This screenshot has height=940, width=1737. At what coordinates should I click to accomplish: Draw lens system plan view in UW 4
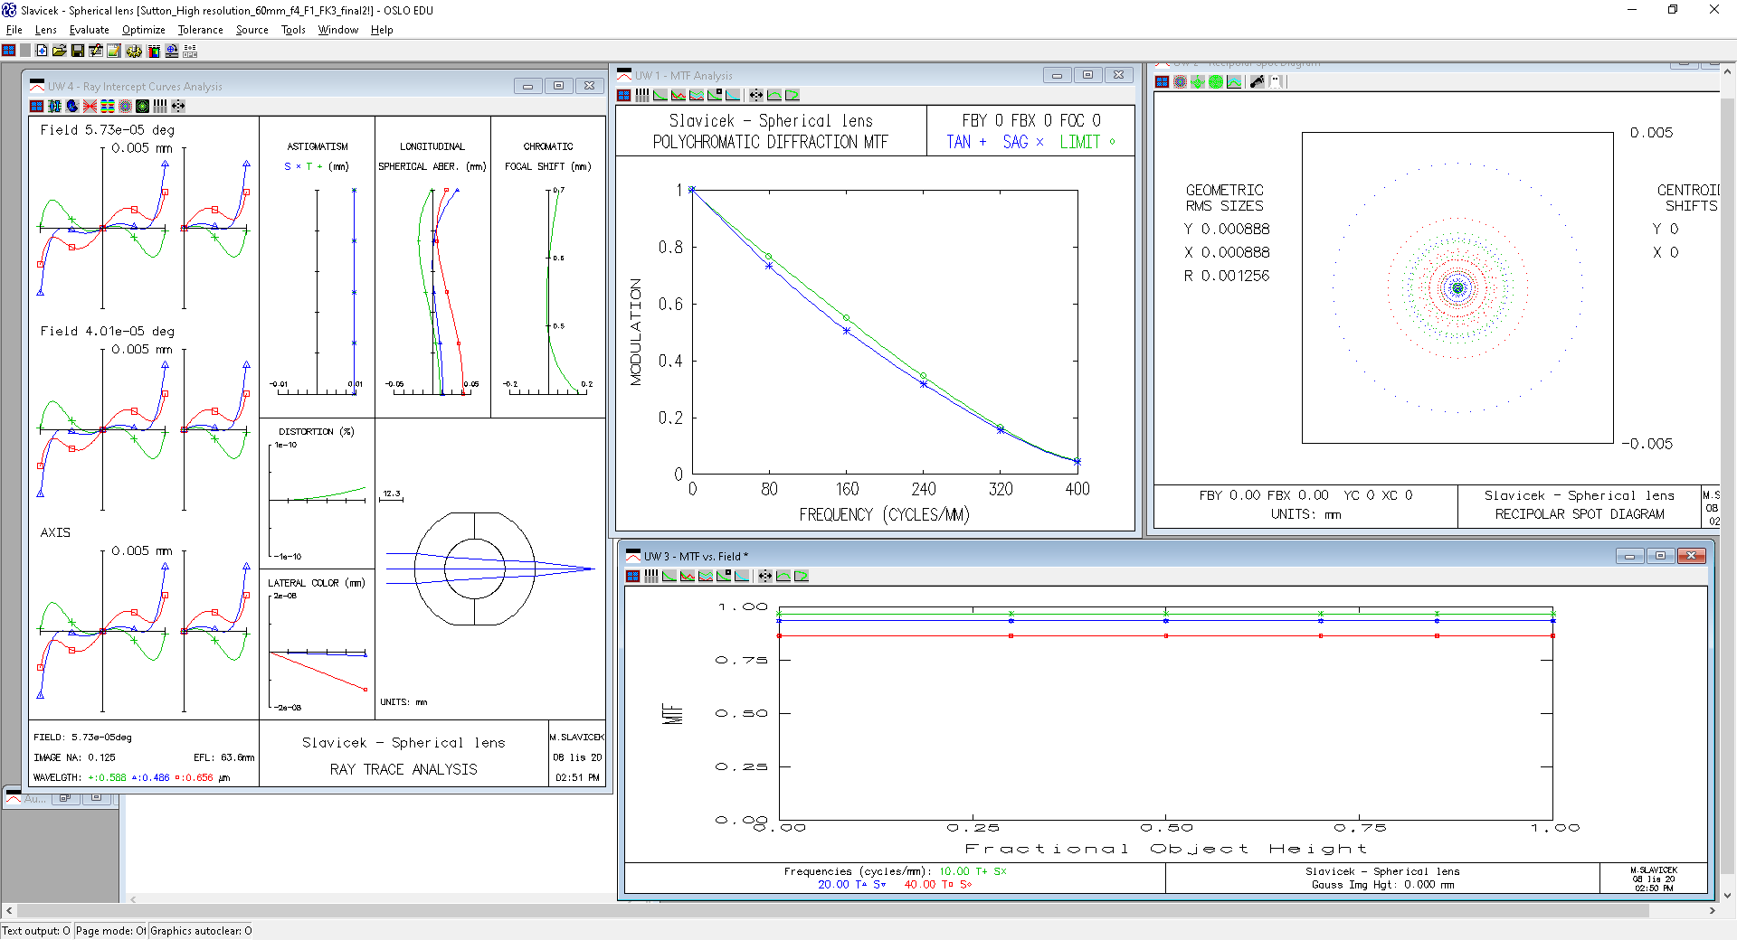[54, 106]
